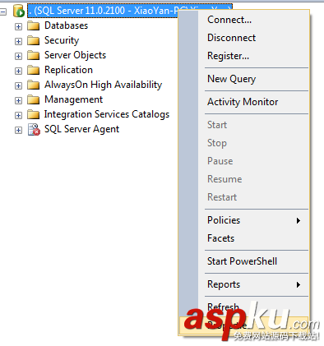Click the disabled Stop menu entry
324x346 pixels.
click(x=244, y=143)
